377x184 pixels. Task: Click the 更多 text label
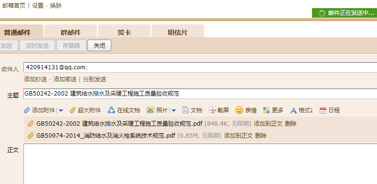(278, 110)
